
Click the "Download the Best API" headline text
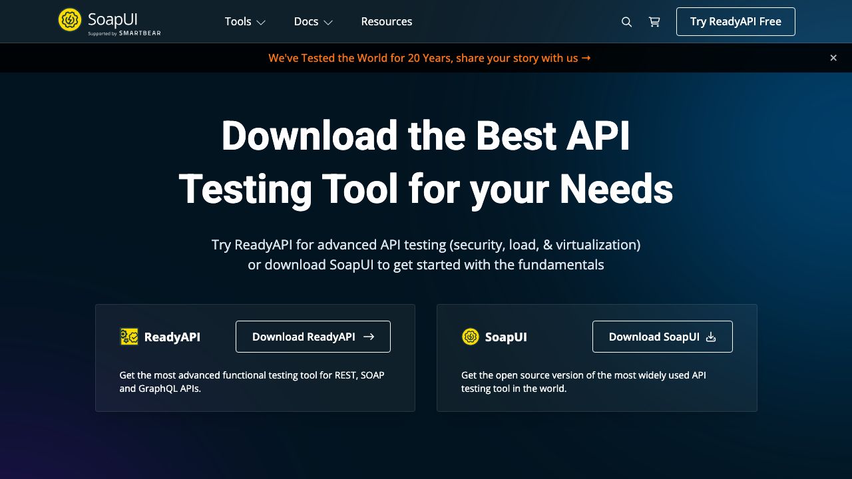pyautogui.click(x=425, y=136)
